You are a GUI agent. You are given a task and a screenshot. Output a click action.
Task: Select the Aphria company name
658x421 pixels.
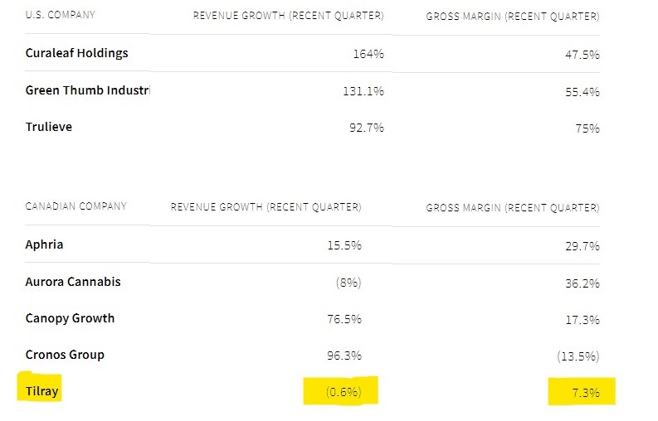(x=44, y=244)
